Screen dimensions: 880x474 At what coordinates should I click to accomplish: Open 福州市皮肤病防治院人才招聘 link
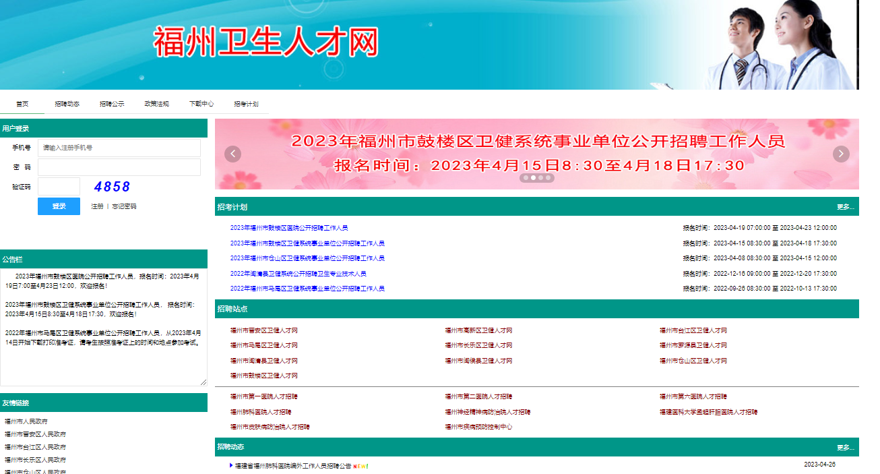pyautogui.click(x=270, y=427)
